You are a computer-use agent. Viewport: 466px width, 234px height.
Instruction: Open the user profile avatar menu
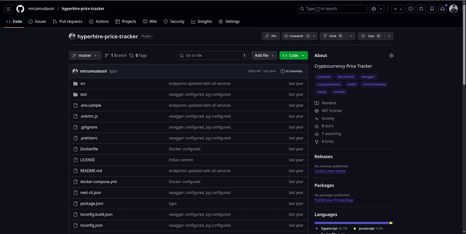click(x=453, y=9)
